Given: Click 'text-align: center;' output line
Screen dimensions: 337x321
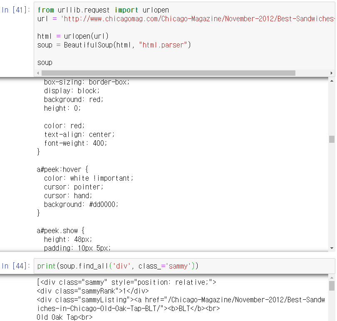Looking at the screenshot, I should (x=79, y=134).
